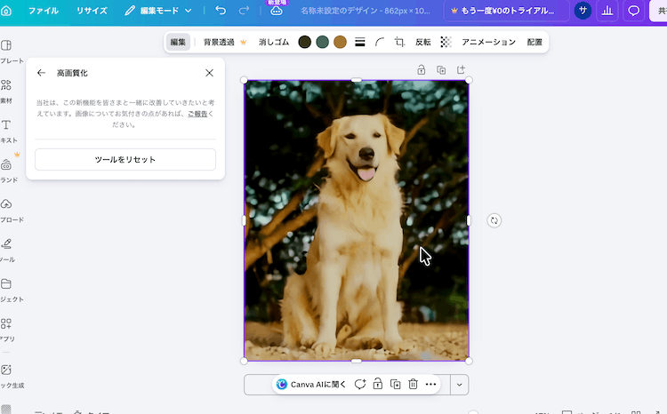Open the user profile avatar サ
The image size is (667, 414).
tap(583, 11)
